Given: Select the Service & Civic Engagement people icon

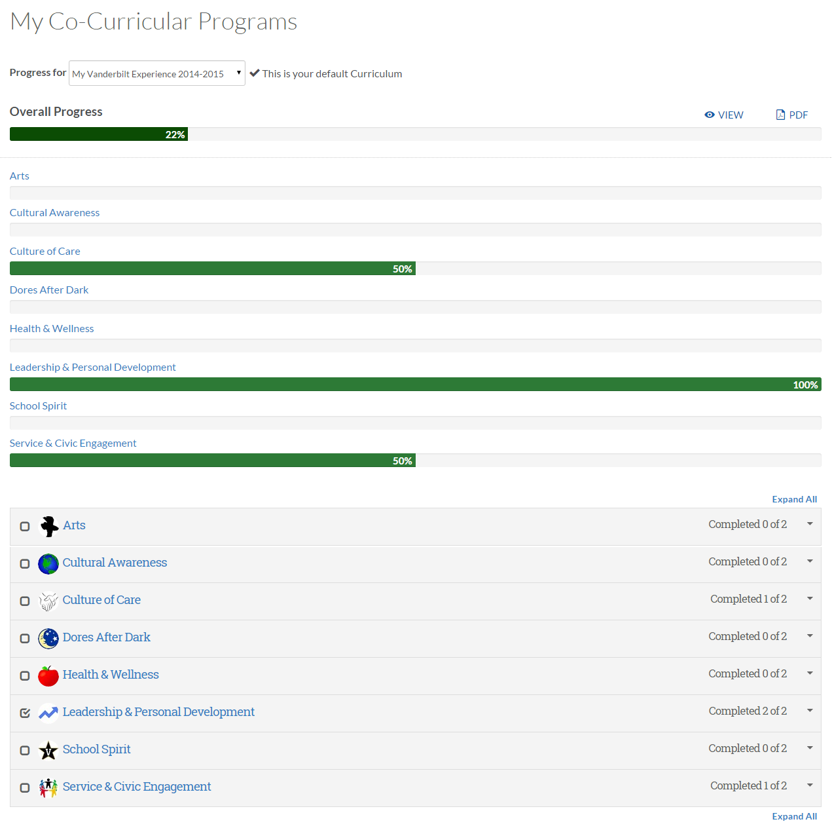Looking at the screenshot, I should 48,787.
